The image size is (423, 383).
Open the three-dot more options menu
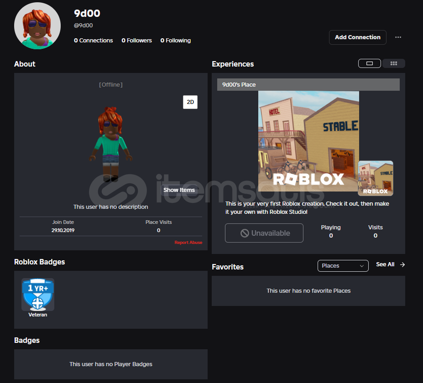398,37
